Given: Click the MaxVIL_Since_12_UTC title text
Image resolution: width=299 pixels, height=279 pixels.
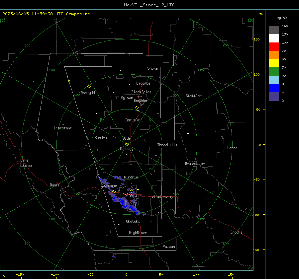Looking at the screenshot, I should (x=149, y=5).
